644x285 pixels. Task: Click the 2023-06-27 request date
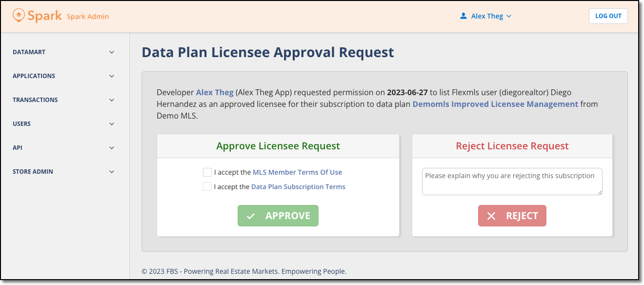pos(407,92)
